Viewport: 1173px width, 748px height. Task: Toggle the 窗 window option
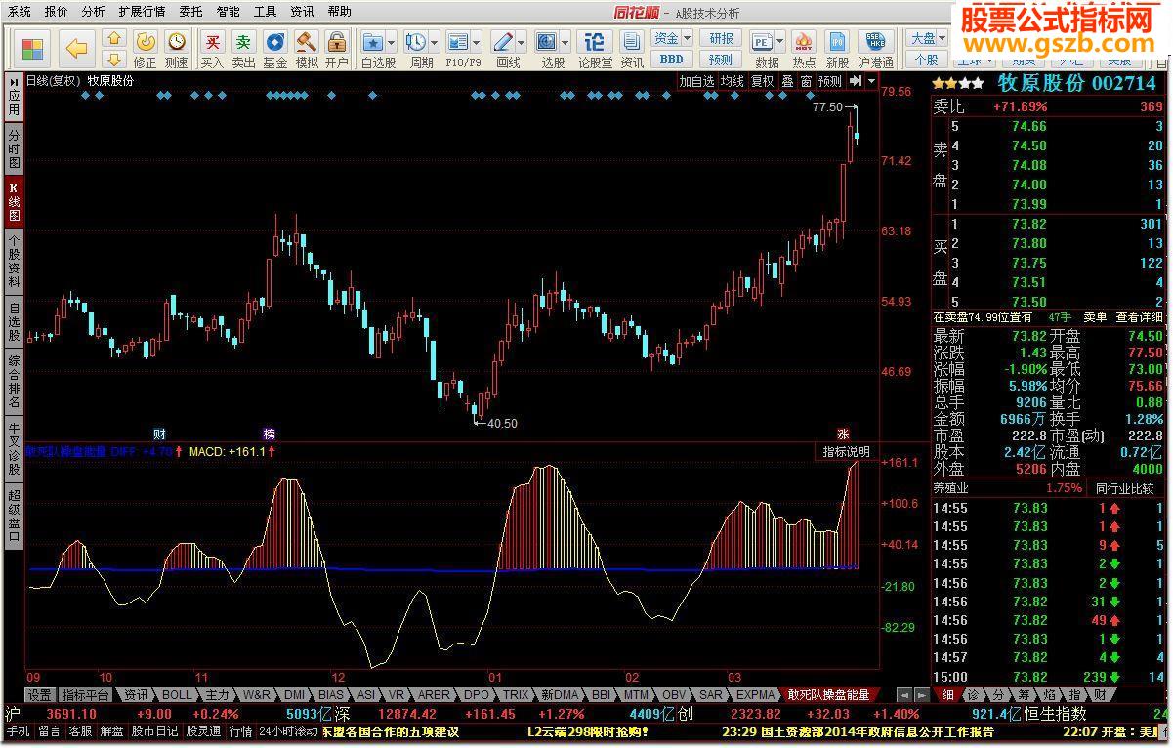[806, 81]
